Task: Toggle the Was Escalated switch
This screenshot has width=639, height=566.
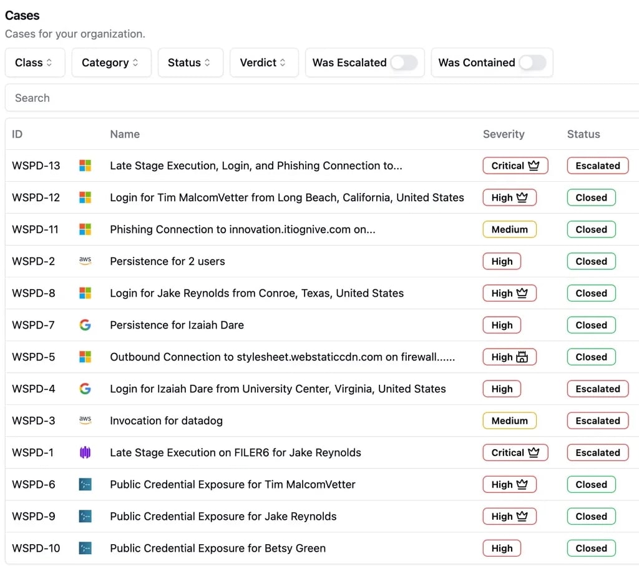Action: tap(404, 62)
